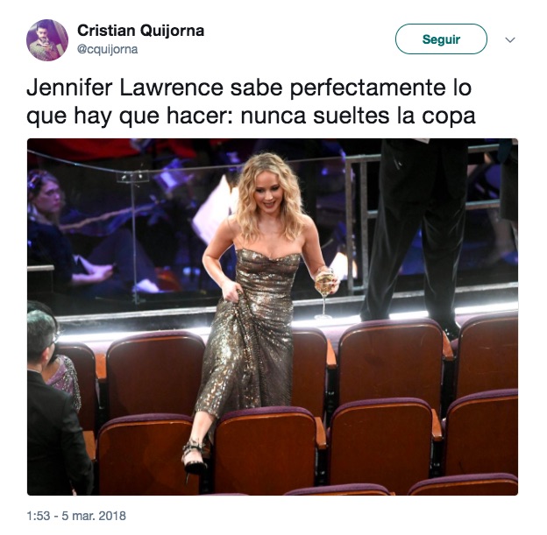
Task: Follow the user with Seguir button
Action: coord(441,39)
